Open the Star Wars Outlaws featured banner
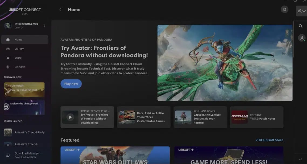Viewport: 307px width, 164px height. pos(115,155)
